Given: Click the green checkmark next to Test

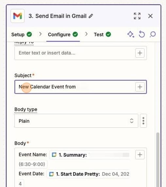Looking at the screenshot, I should (x=108, y=34).
